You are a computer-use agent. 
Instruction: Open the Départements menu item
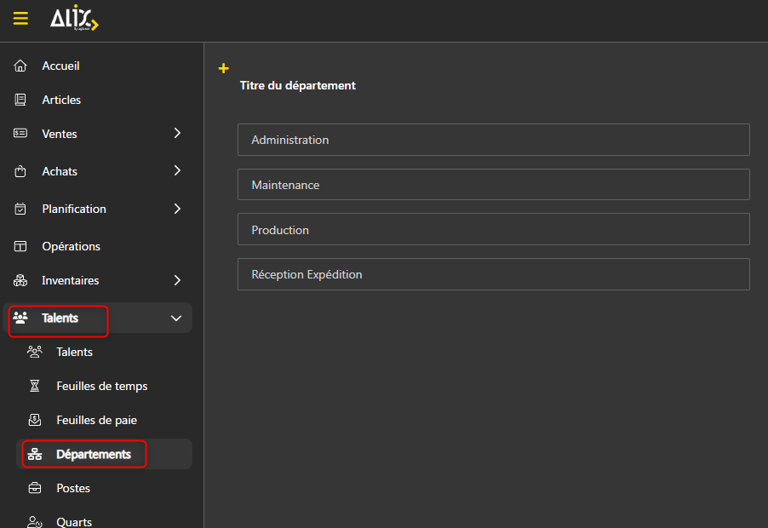[x=93, y=455]
